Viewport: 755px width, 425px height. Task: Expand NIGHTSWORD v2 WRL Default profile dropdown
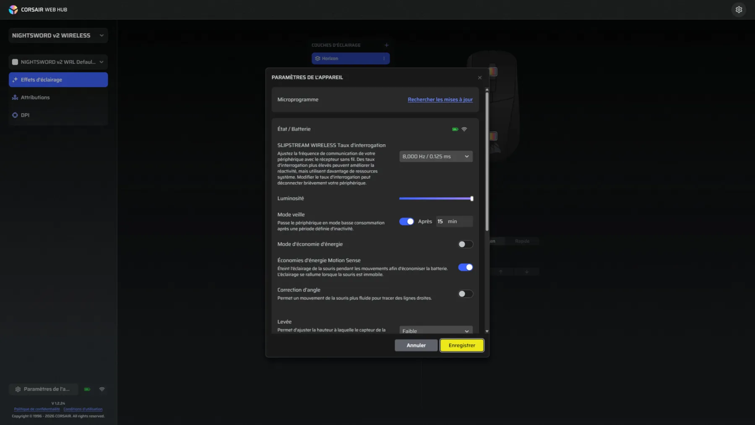(58, 62)
